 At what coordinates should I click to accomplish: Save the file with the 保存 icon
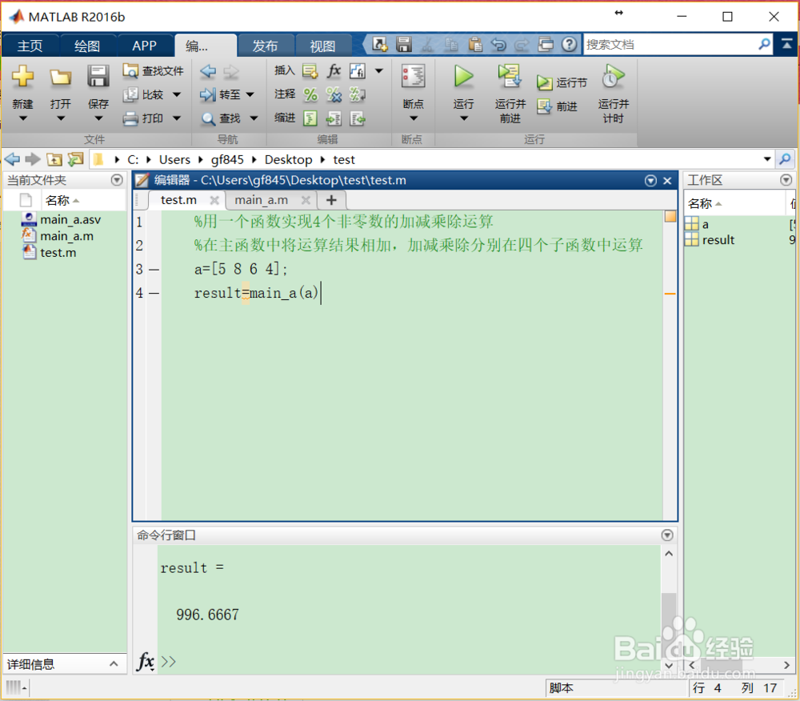click(x=98, y=78)
